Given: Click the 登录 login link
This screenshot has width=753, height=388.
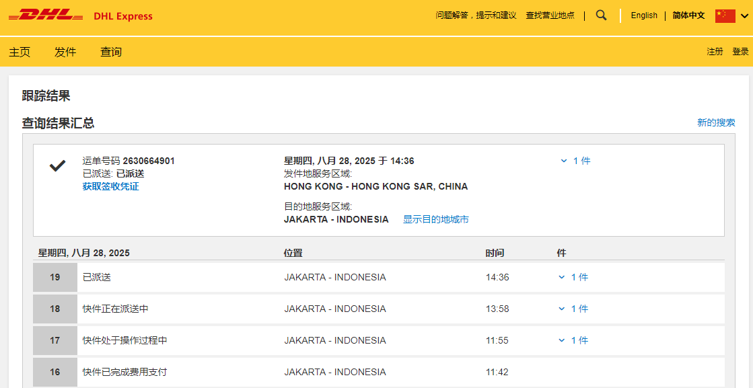Looking at the screenshot, I should point(740,52).
